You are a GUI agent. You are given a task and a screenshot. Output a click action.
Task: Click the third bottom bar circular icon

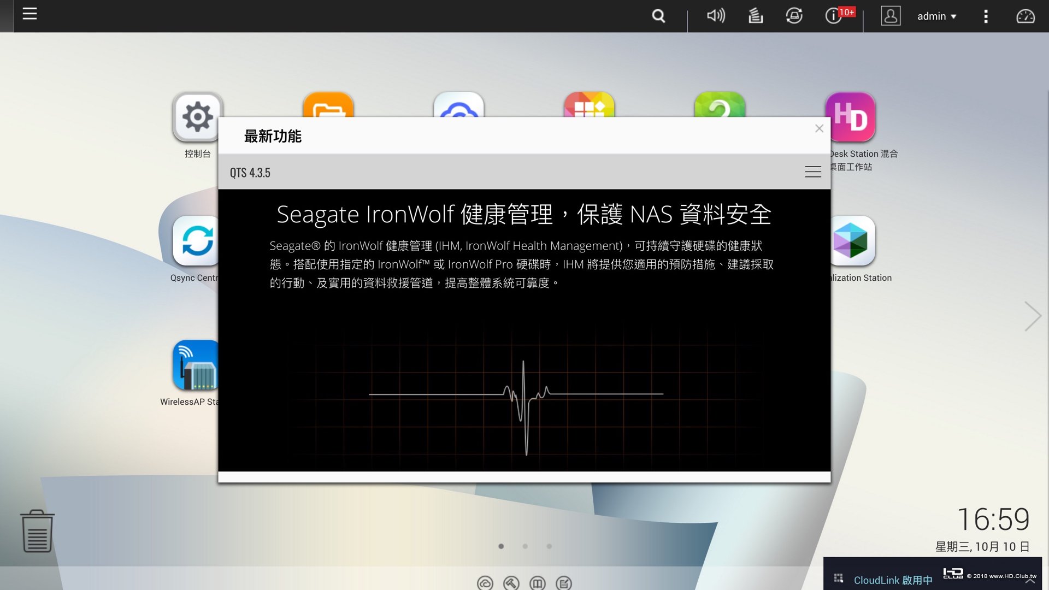(538, 583)
